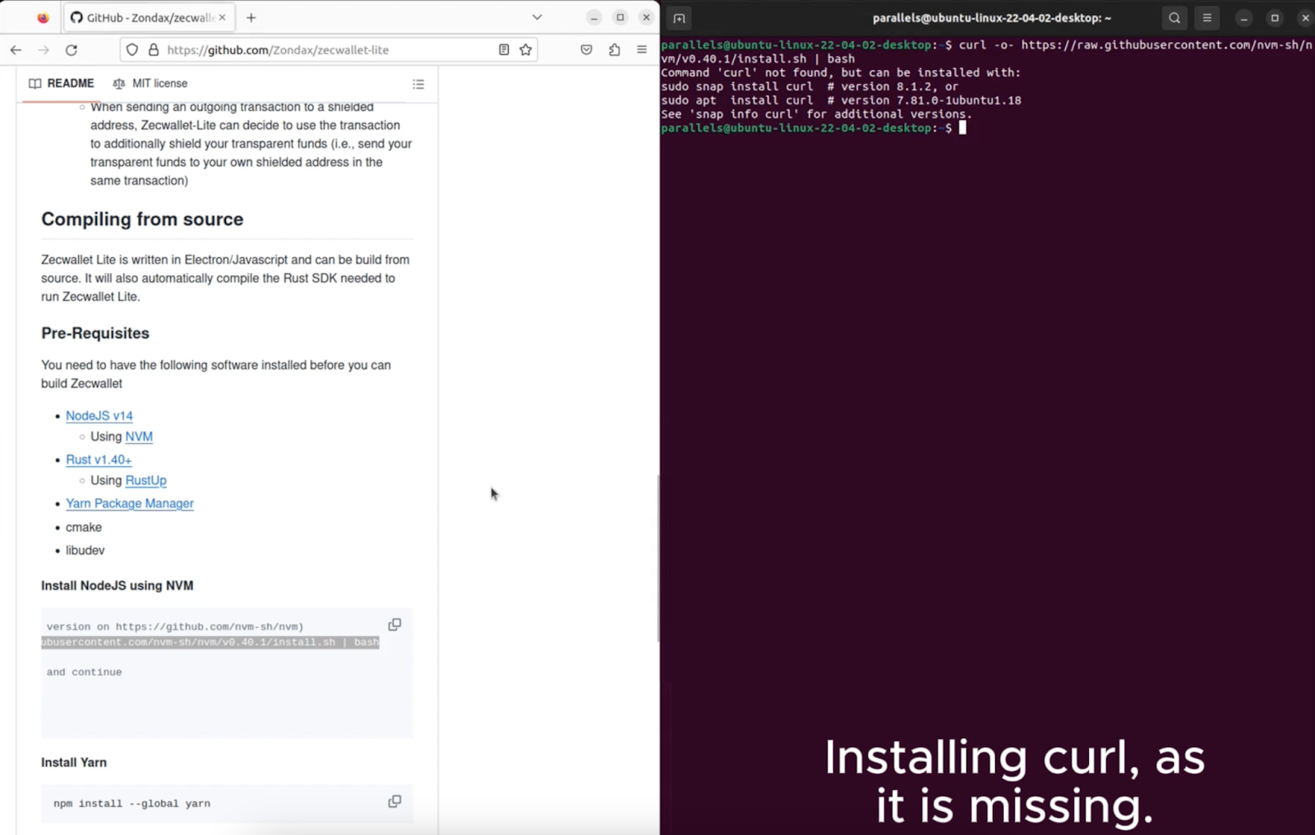The height and width of the screenshot is (835, 1315).
Task: Expand the Firefox list all tabs arrow
Action: [537, 17]
